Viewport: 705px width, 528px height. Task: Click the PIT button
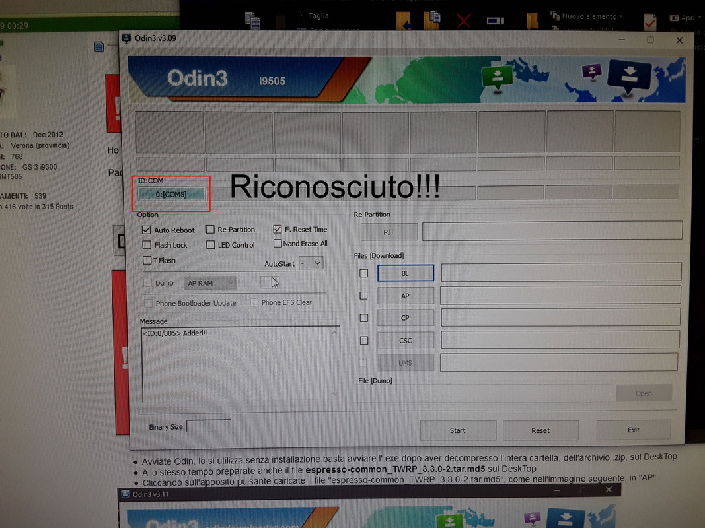point(389,232)
